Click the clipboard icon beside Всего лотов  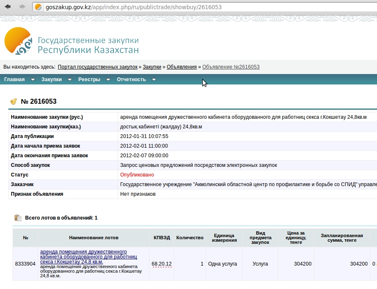(x=18, y=218)
